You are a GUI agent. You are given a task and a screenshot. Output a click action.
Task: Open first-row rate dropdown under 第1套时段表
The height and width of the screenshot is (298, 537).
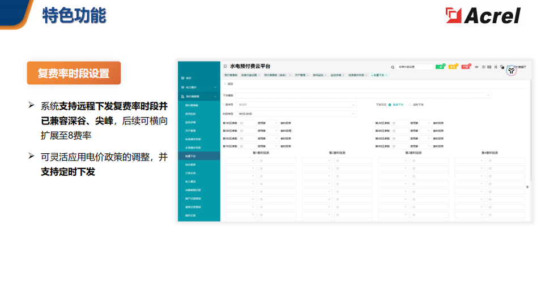[x=241, y=161]
